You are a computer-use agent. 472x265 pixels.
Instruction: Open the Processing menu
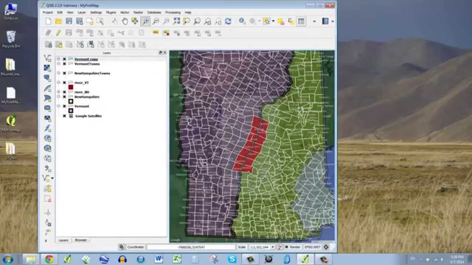173,12
